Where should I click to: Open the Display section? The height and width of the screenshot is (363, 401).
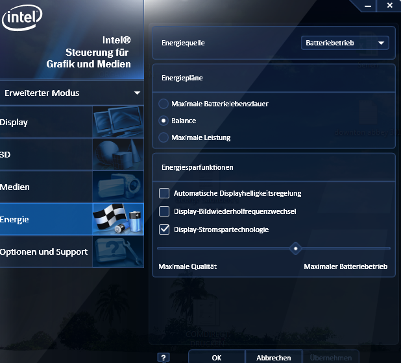[72, 122]
